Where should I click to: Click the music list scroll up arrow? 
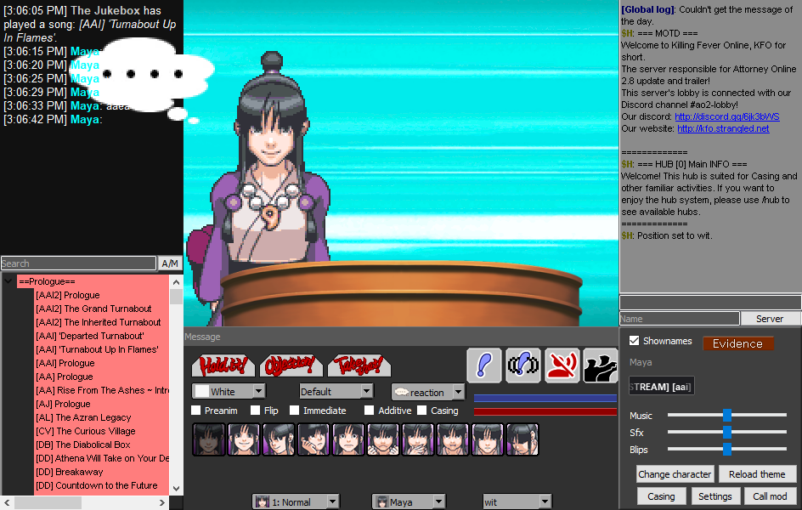(176, 282)
